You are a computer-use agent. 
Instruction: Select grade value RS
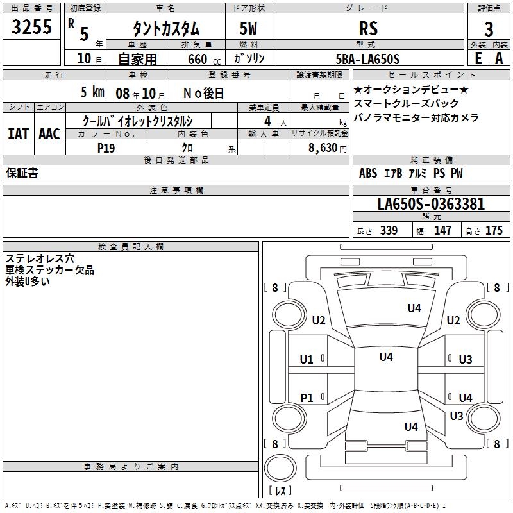tap(368, 28)
